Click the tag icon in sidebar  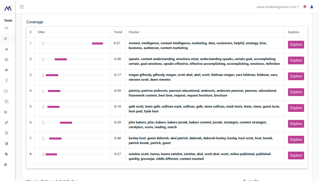click(6, 154)
